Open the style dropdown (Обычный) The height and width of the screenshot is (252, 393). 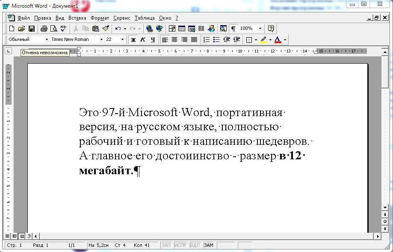tap(47, 40)
